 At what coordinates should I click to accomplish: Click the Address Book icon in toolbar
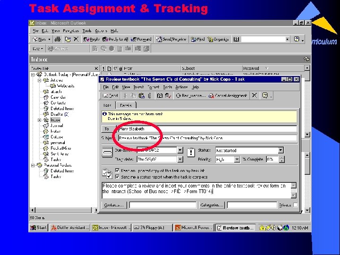coord(236,39)
